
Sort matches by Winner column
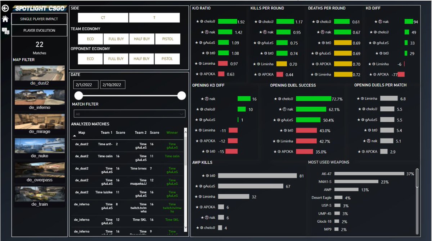172,133
